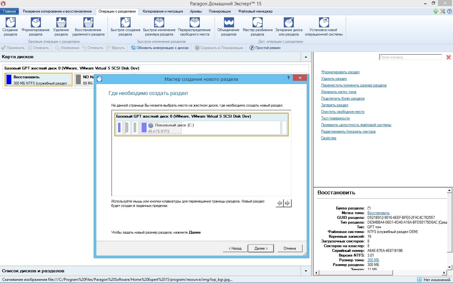Click Перераспределение свободного места icon
This screenshot has width=453, height=283.
pyautogui.click(x=194, y=23)
